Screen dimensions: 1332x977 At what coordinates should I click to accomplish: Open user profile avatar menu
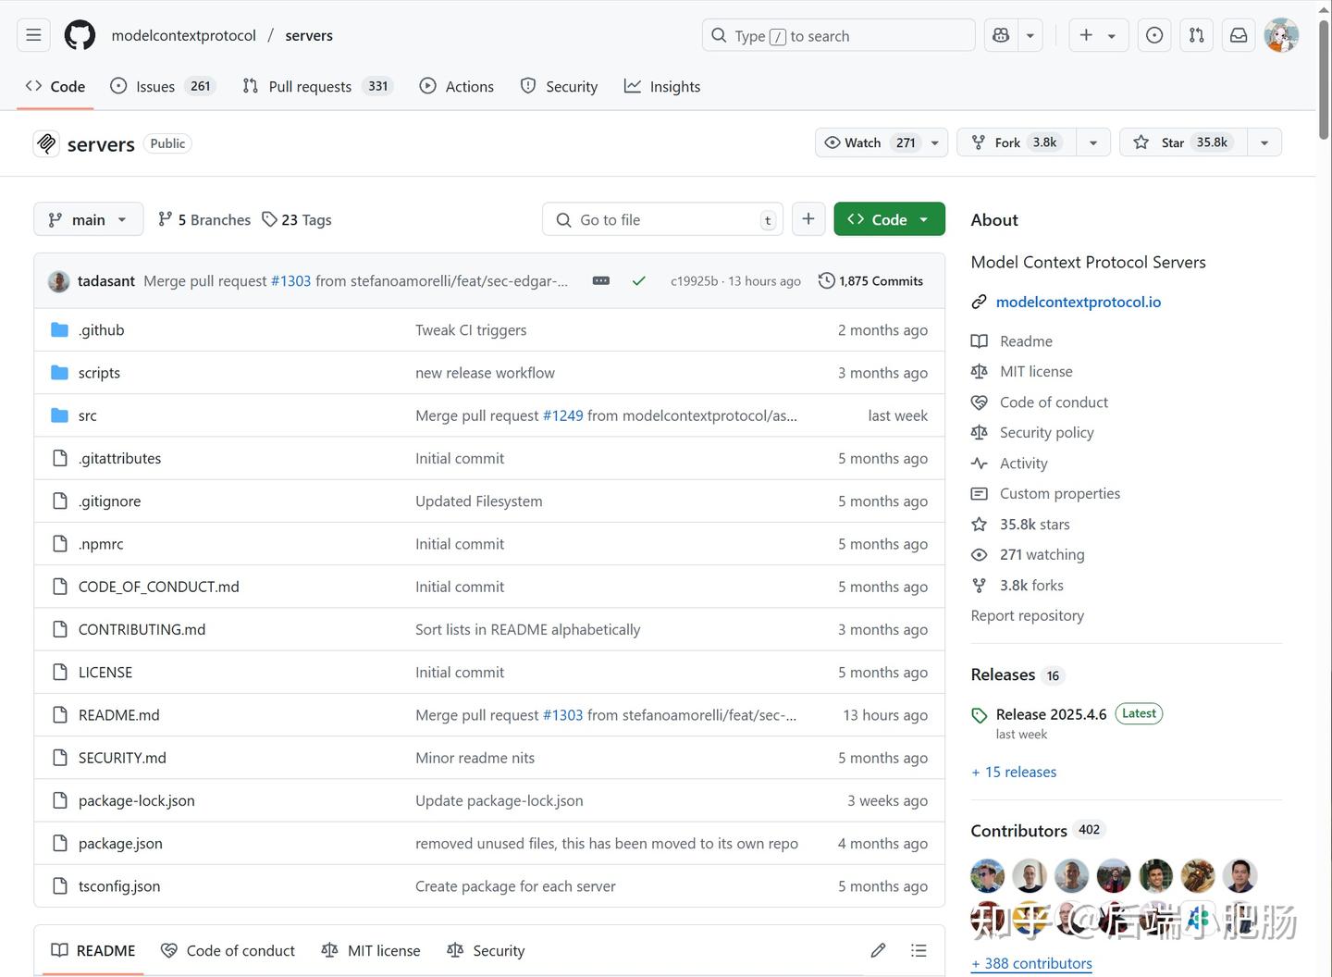point(1281,35)
